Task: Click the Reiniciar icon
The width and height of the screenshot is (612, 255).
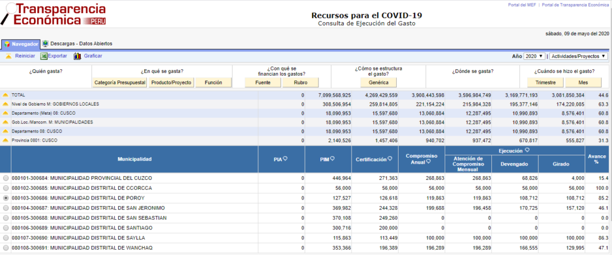Action: pyautogui.click(x=8, y=56)
